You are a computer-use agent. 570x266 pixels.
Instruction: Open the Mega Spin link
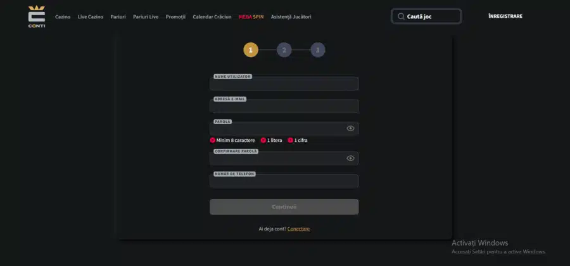tap(251, 16)
